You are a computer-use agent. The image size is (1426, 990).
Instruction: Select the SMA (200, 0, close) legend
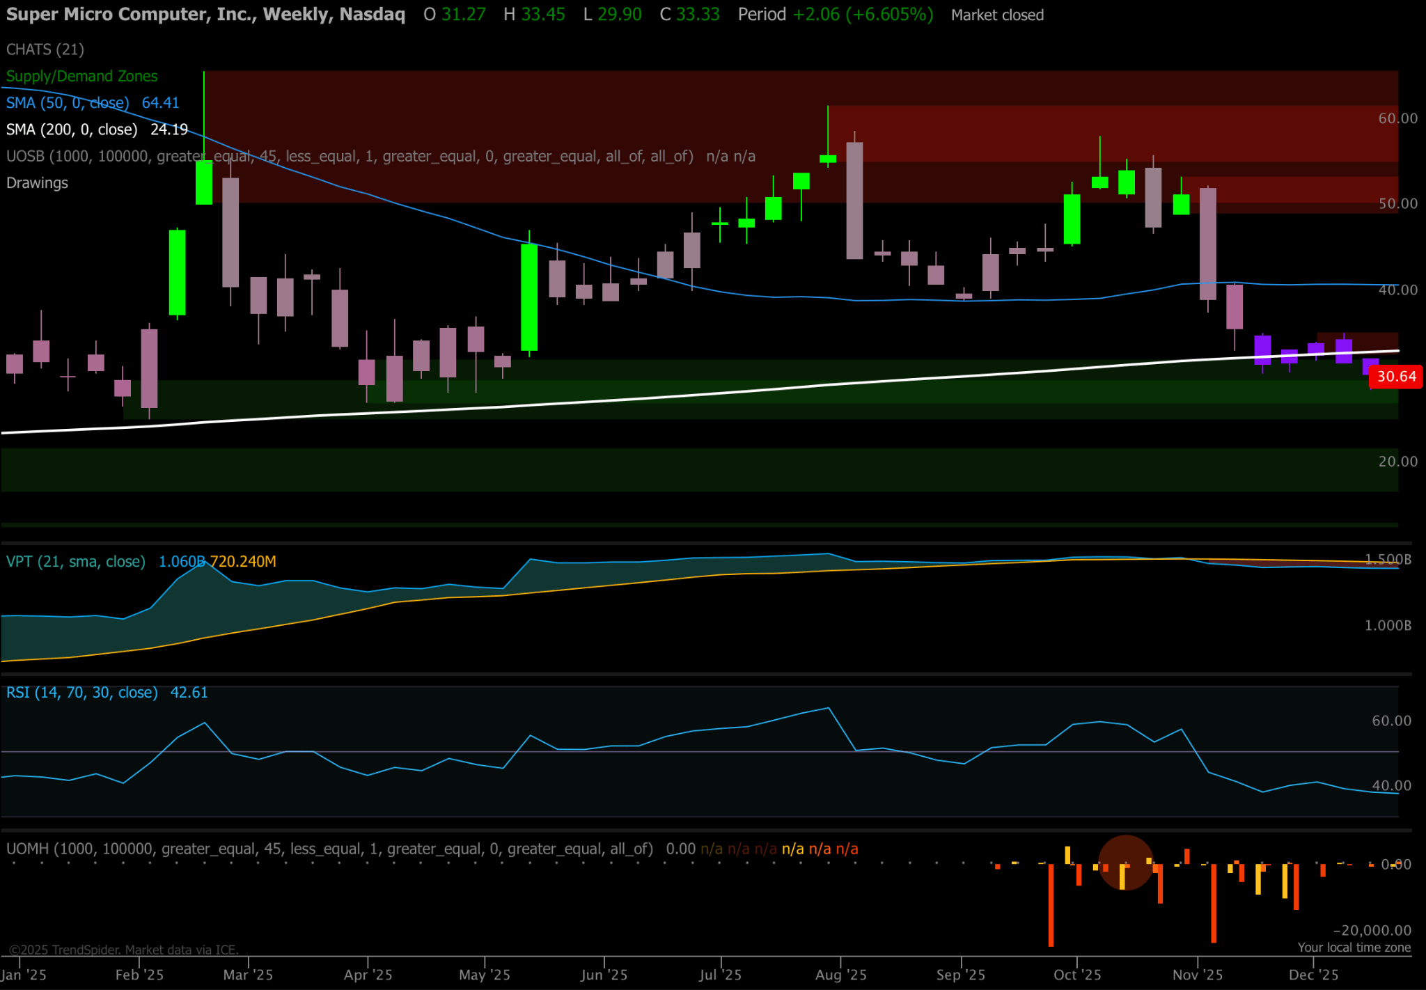[72, 129]
